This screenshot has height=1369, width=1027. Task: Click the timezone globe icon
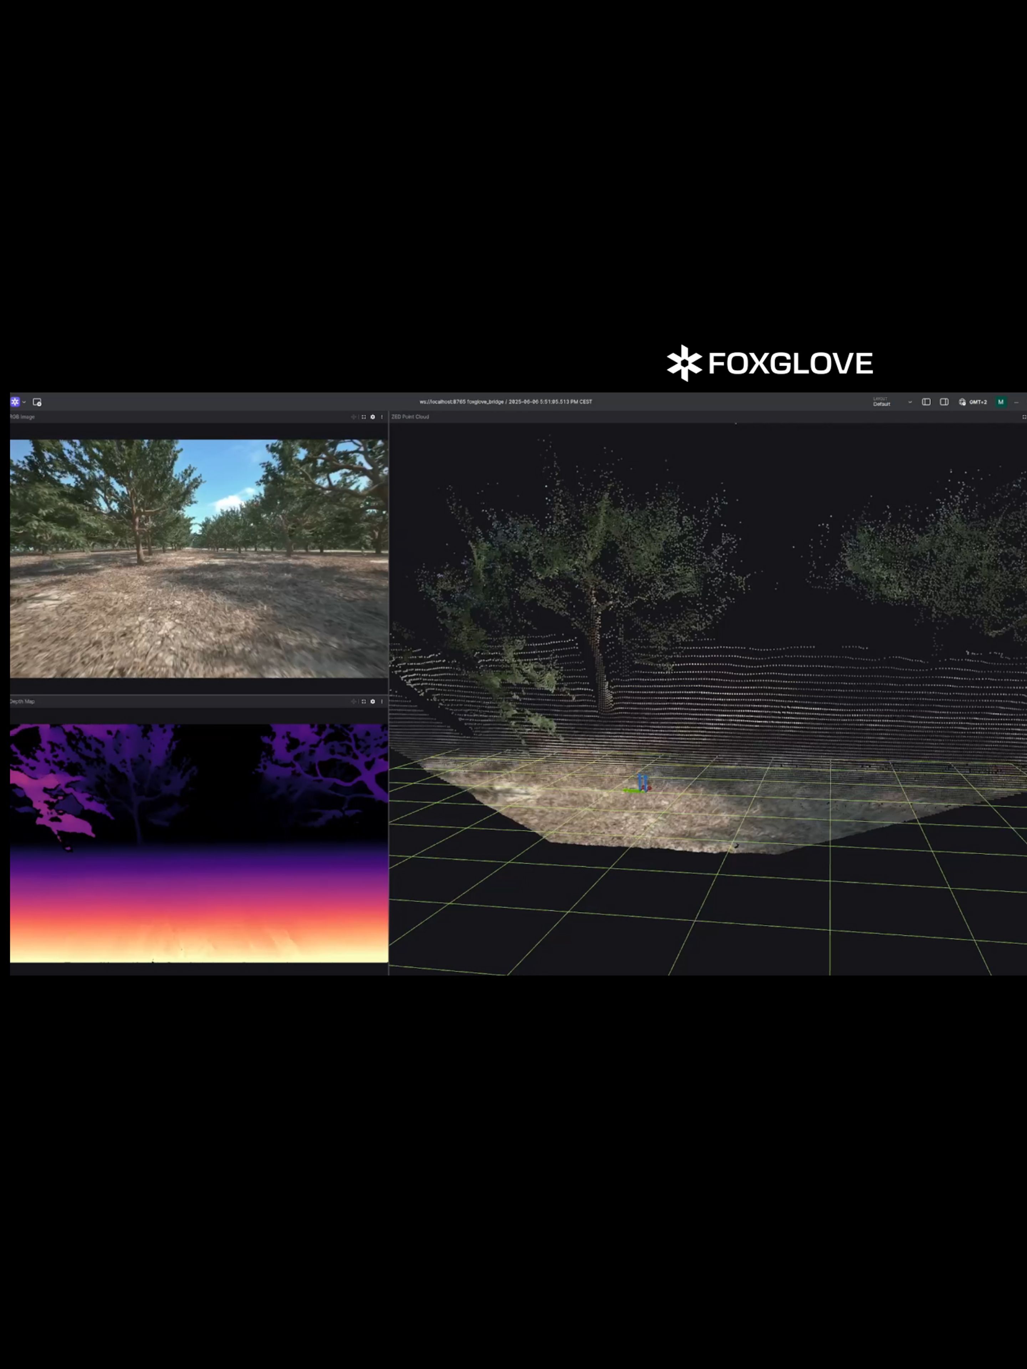tap(962, 402)
